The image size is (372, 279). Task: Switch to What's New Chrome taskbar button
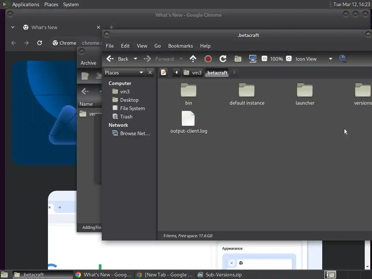104,275
